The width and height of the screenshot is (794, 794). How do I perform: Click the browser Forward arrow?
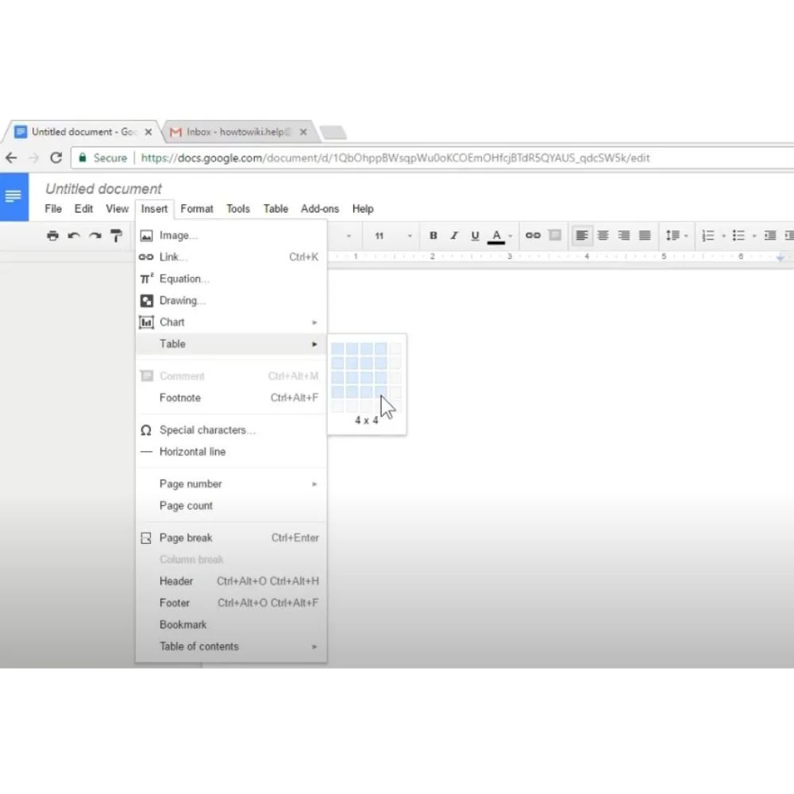(x=33, y=158)
